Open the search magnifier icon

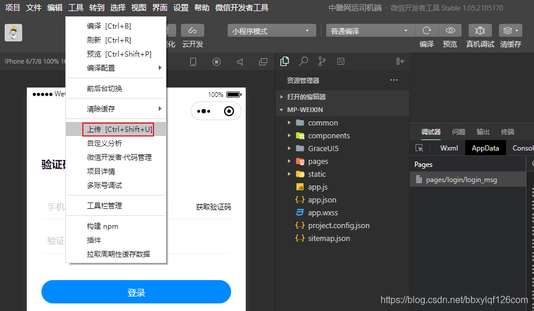coord(303,61)
